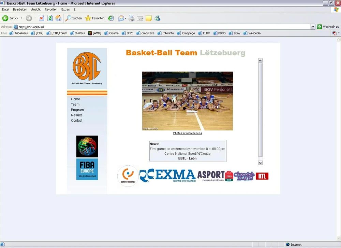
Task: Click the ibis sponsor logo
Action: (x=229, y=176)
